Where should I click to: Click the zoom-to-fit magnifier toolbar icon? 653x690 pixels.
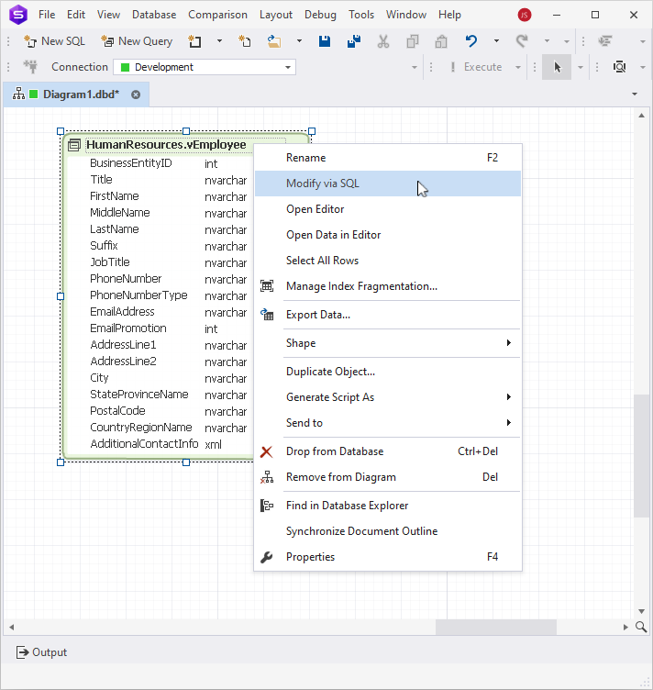[x=619, y=67]
